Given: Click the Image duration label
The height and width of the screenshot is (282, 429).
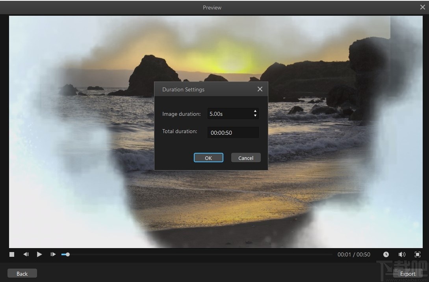Looking at the screenshot, I should click(181, 114).
